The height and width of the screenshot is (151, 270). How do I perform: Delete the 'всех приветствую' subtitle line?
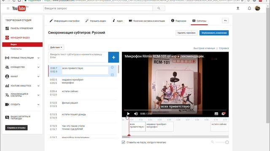tap(112, 68)
